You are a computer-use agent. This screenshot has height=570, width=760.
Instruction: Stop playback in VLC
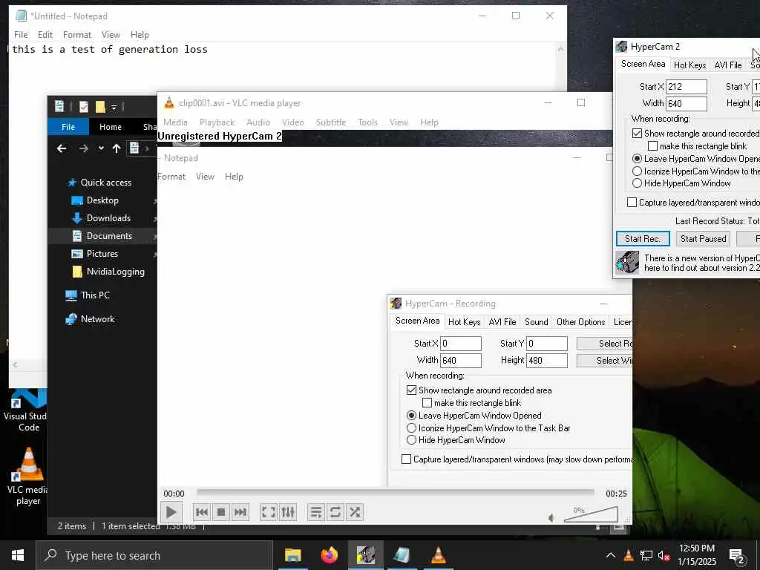[x=221, y=512]
